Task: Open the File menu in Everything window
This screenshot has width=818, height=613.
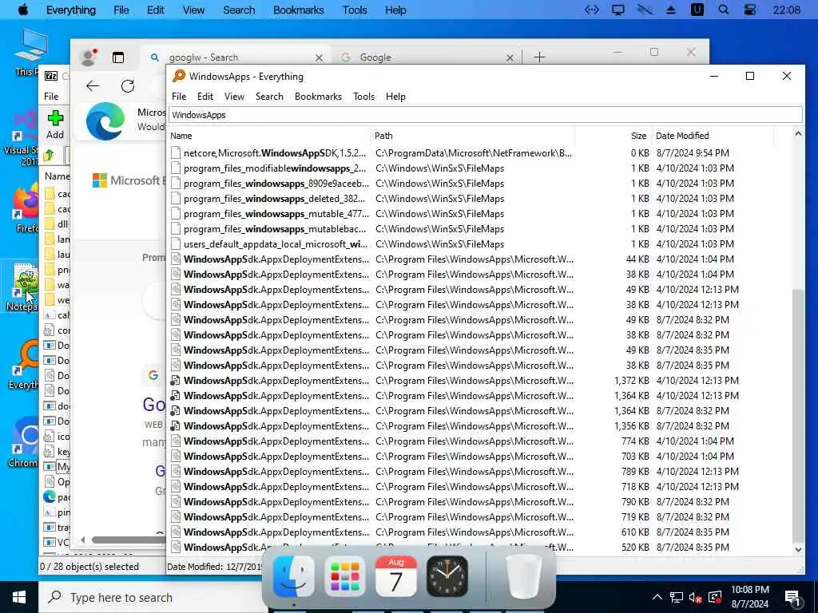Action: pyautogui.click(x=179, y=97)
